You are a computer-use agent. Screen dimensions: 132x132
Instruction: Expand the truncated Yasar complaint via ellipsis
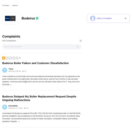tap(11, 85)
